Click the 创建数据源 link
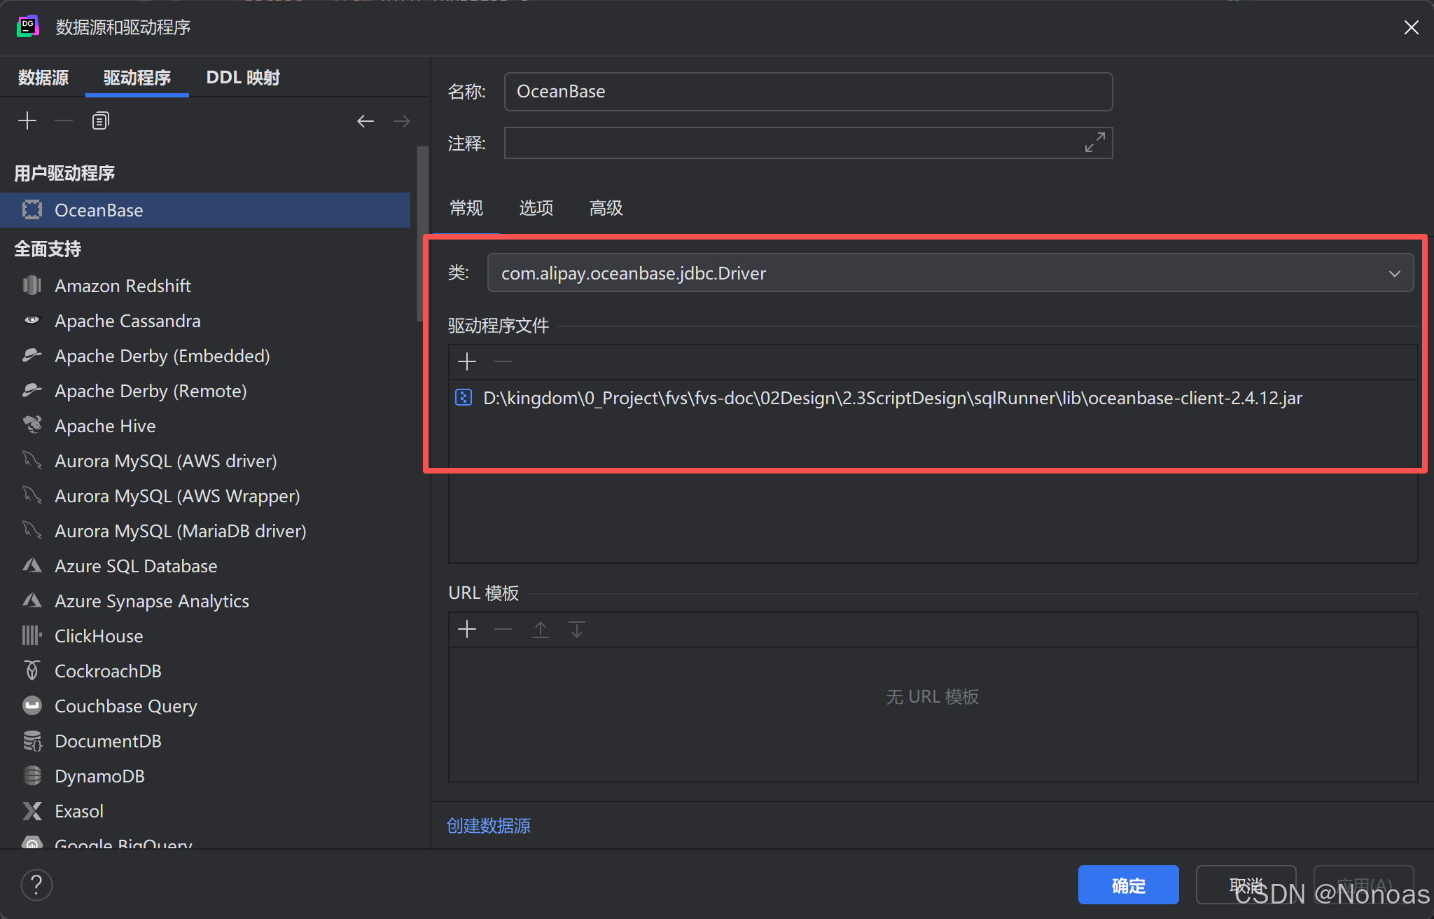 coord(489,826)
